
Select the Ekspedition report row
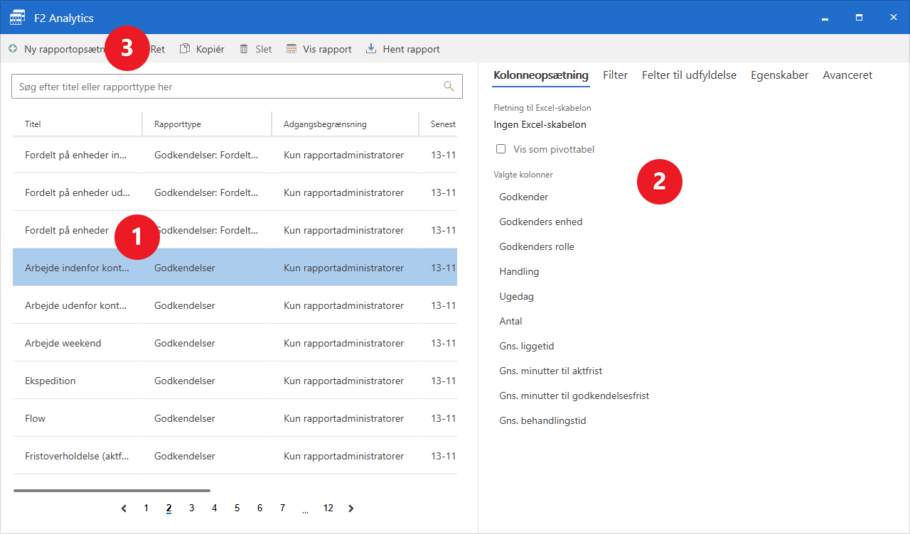(x=235, y=381)
